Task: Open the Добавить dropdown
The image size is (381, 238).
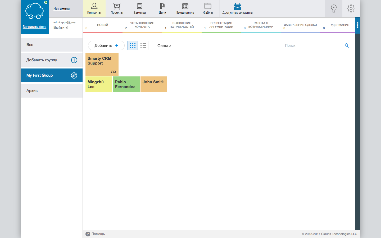Action: tap(106, 45)
